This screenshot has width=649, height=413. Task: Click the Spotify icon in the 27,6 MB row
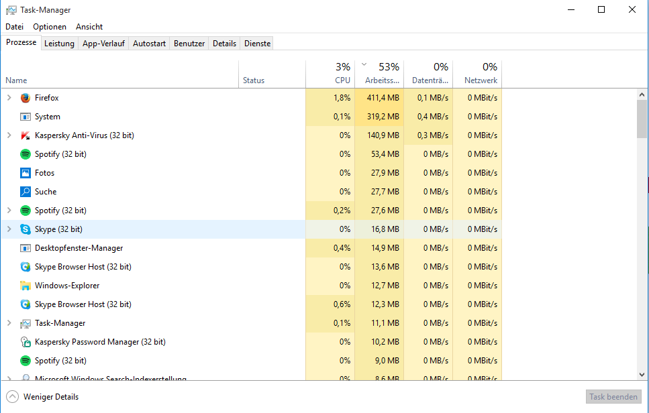click(x=26, y=211)
